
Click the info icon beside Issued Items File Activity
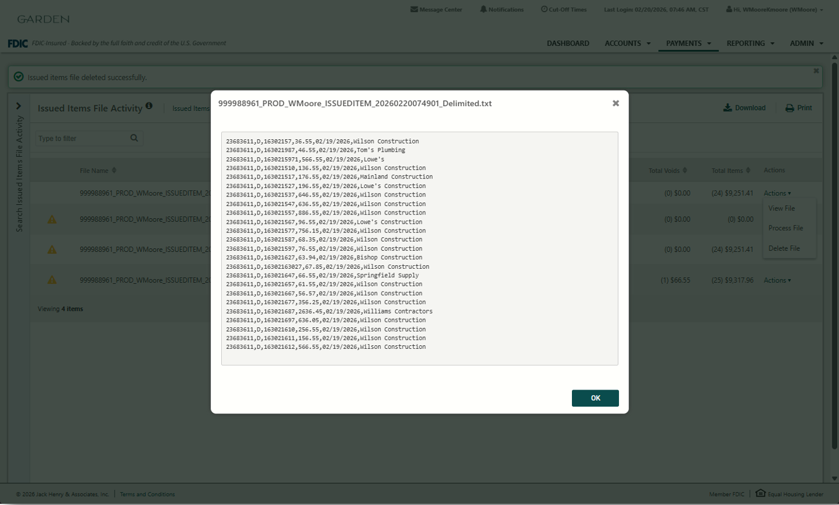[149, 107]
